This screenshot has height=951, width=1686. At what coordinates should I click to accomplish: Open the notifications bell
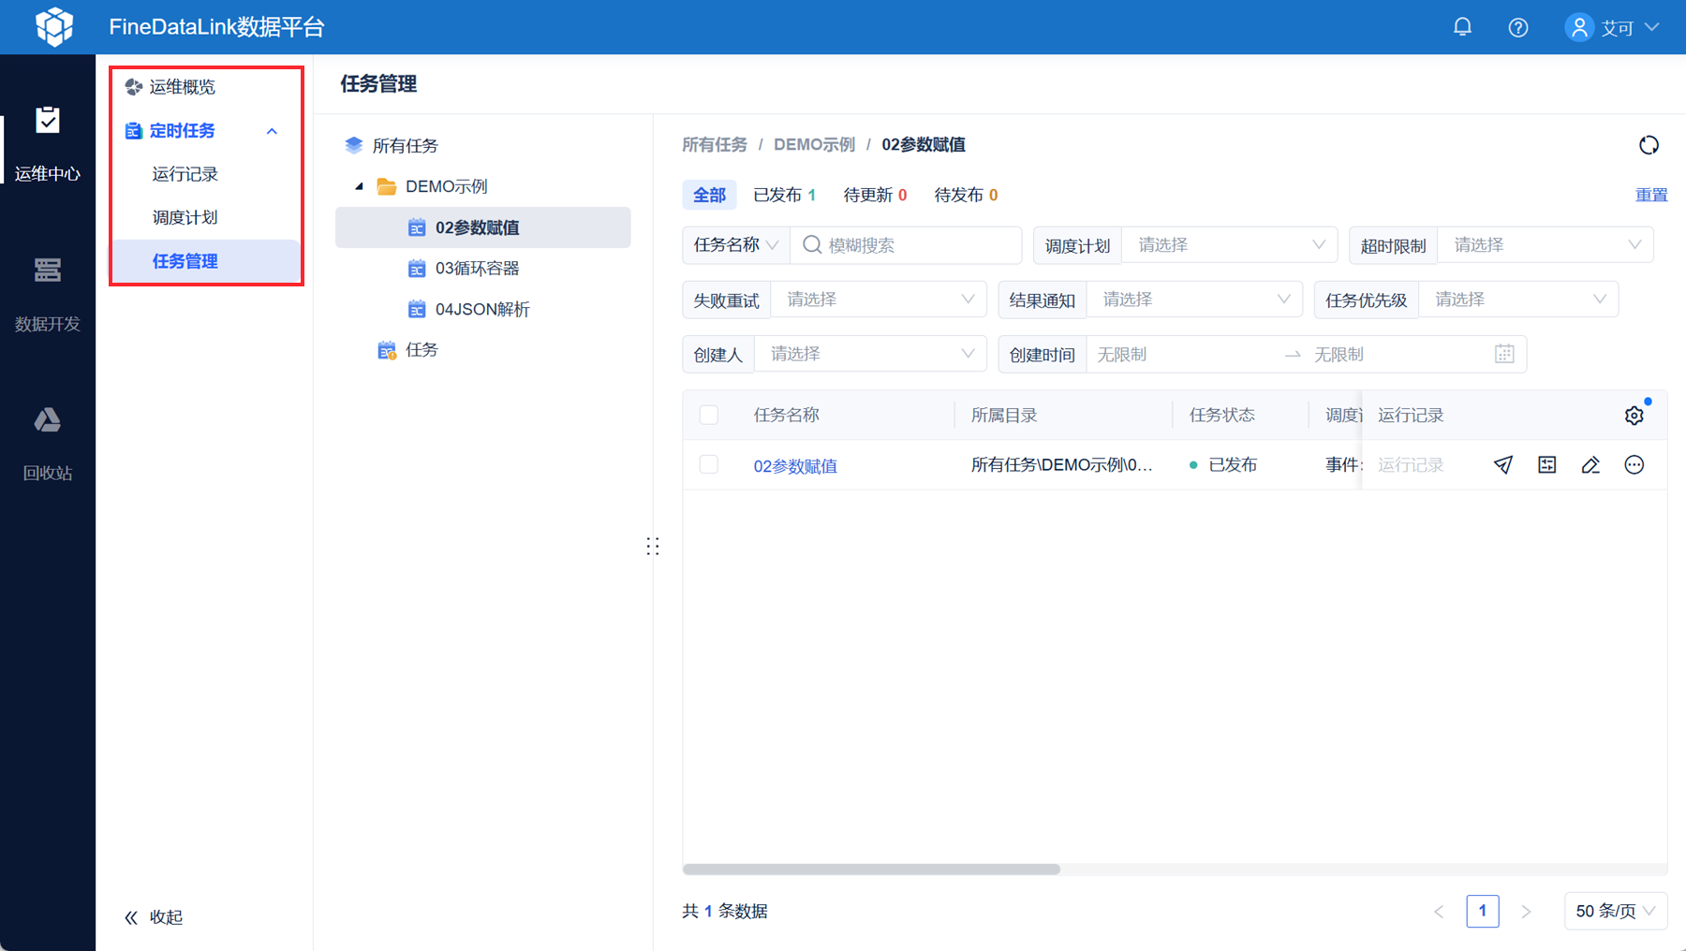pos(1462,27)
